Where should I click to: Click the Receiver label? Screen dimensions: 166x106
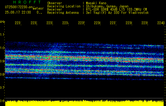(x=55, y=10)
